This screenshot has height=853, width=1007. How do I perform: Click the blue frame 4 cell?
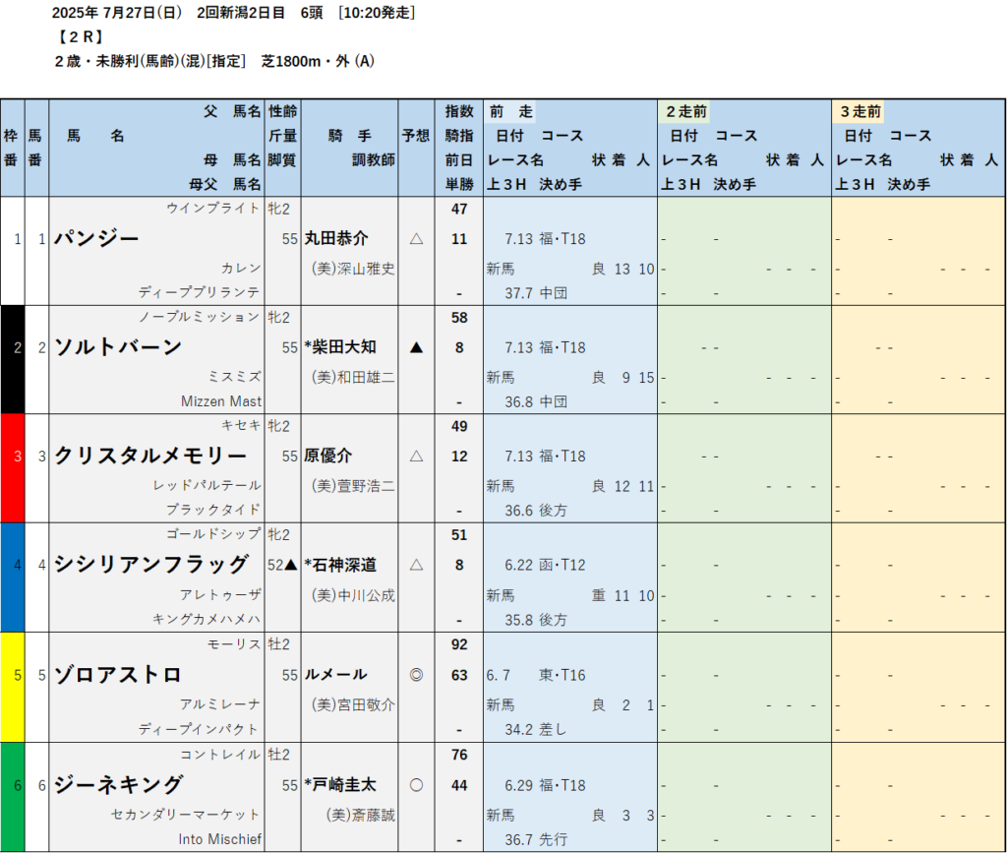pos(12,578)
